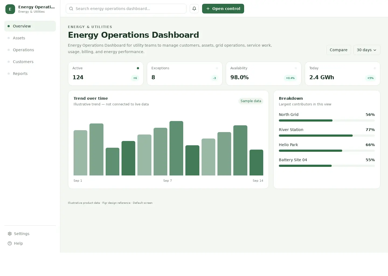This screenshot has width=388, height=276.
Task: Click the North Grid progress bar
Action: coord(327,120)
